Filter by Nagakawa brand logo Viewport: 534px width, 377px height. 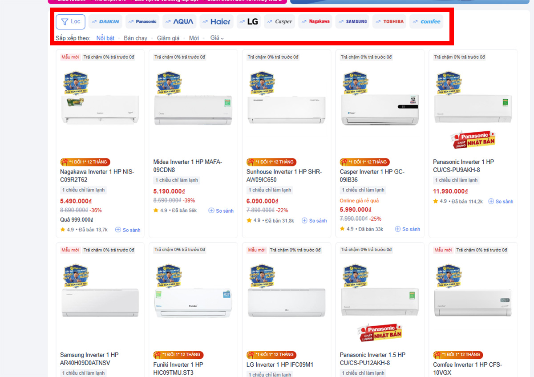pyautogui.click(x=315, y=21)
